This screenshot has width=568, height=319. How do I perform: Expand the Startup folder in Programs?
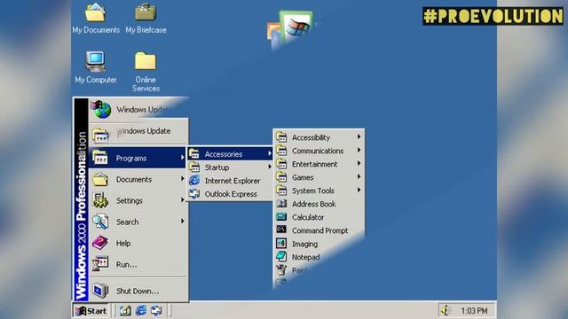[x=230, y=167]
